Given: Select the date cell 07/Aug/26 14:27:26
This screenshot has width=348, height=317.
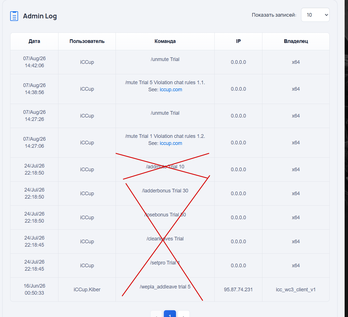Looking at the screenshot, I should 34,116.
